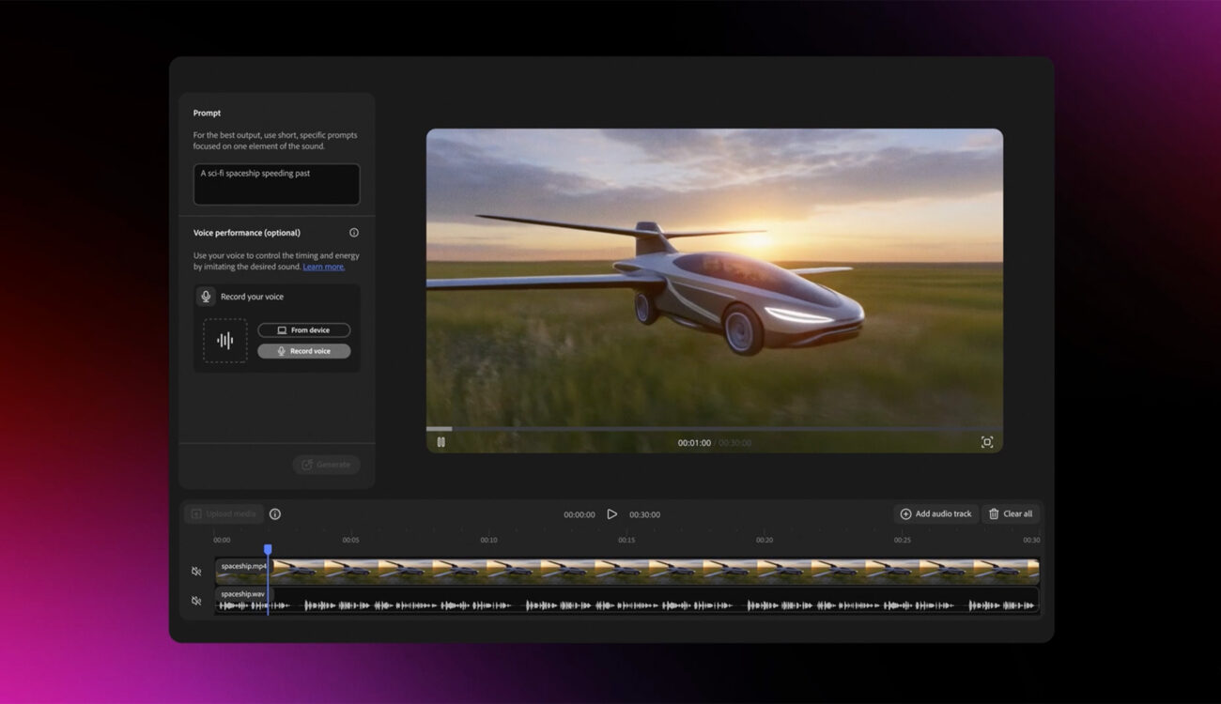Click the waveform drop zone placeholder

tap(225, 341)
